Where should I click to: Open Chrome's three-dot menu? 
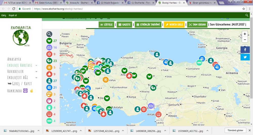coord(250,9)
